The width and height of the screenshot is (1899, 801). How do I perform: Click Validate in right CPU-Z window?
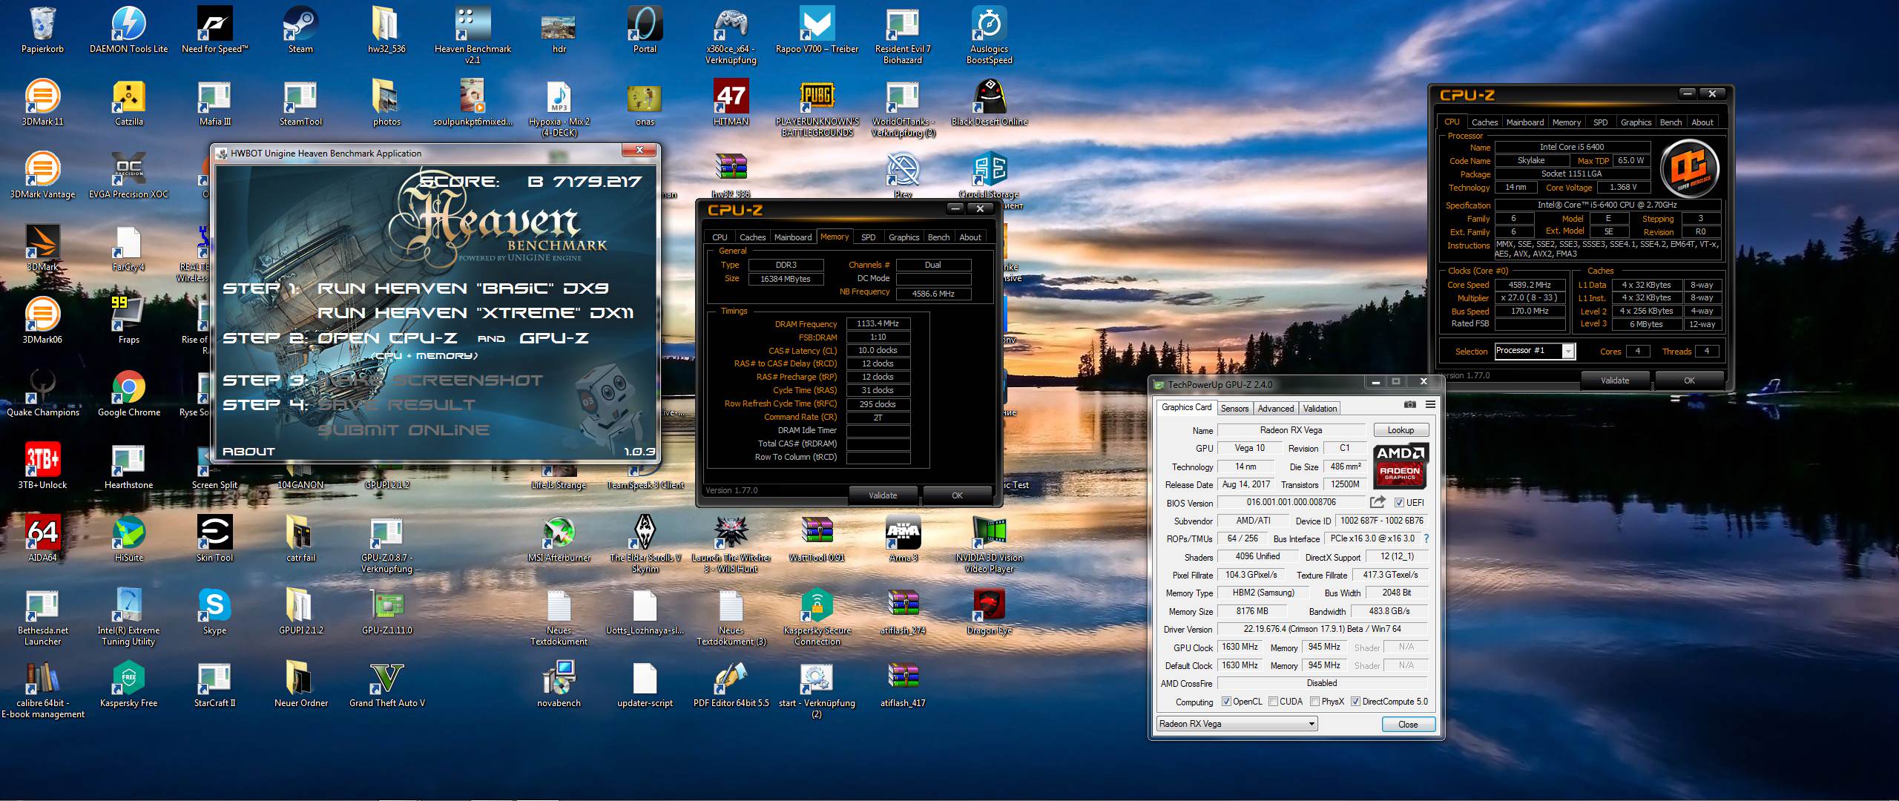click(1615, 380)
